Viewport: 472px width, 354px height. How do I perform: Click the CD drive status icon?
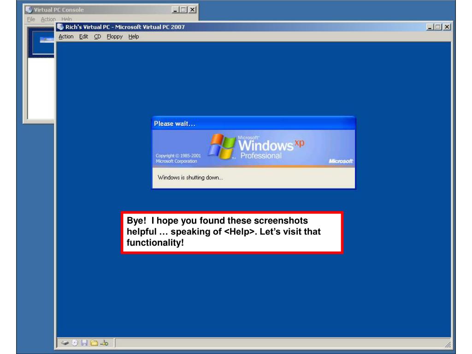(x=75, y=343)
